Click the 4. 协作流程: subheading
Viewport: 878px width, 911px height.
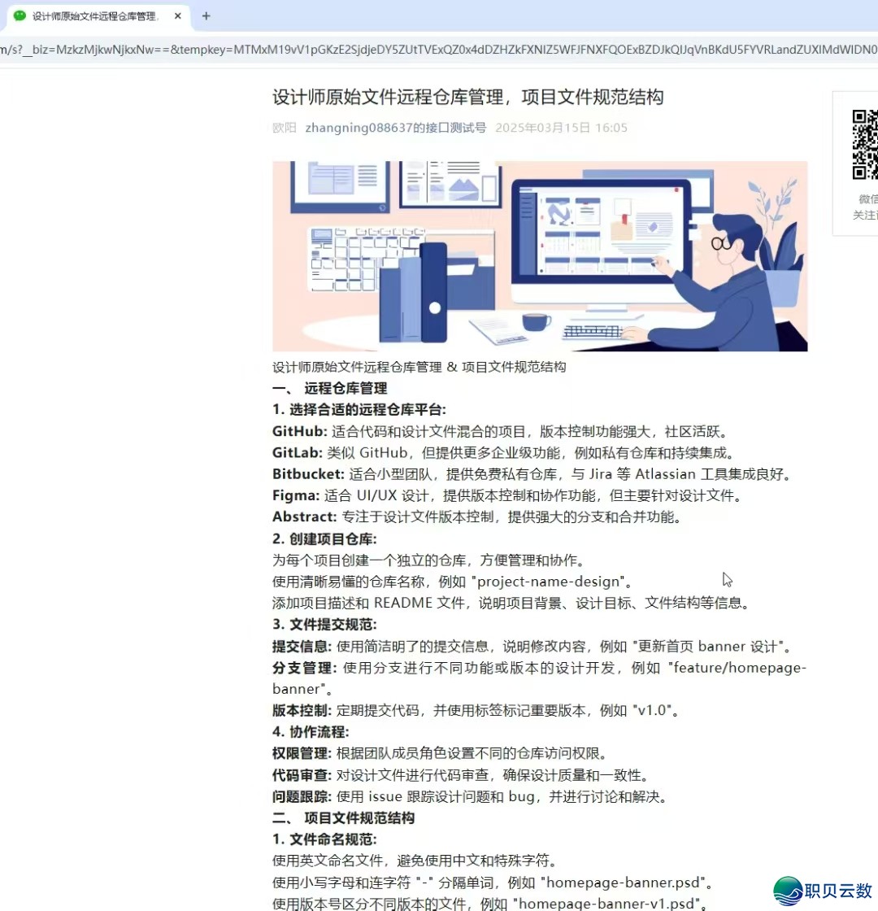click(311, 731)
